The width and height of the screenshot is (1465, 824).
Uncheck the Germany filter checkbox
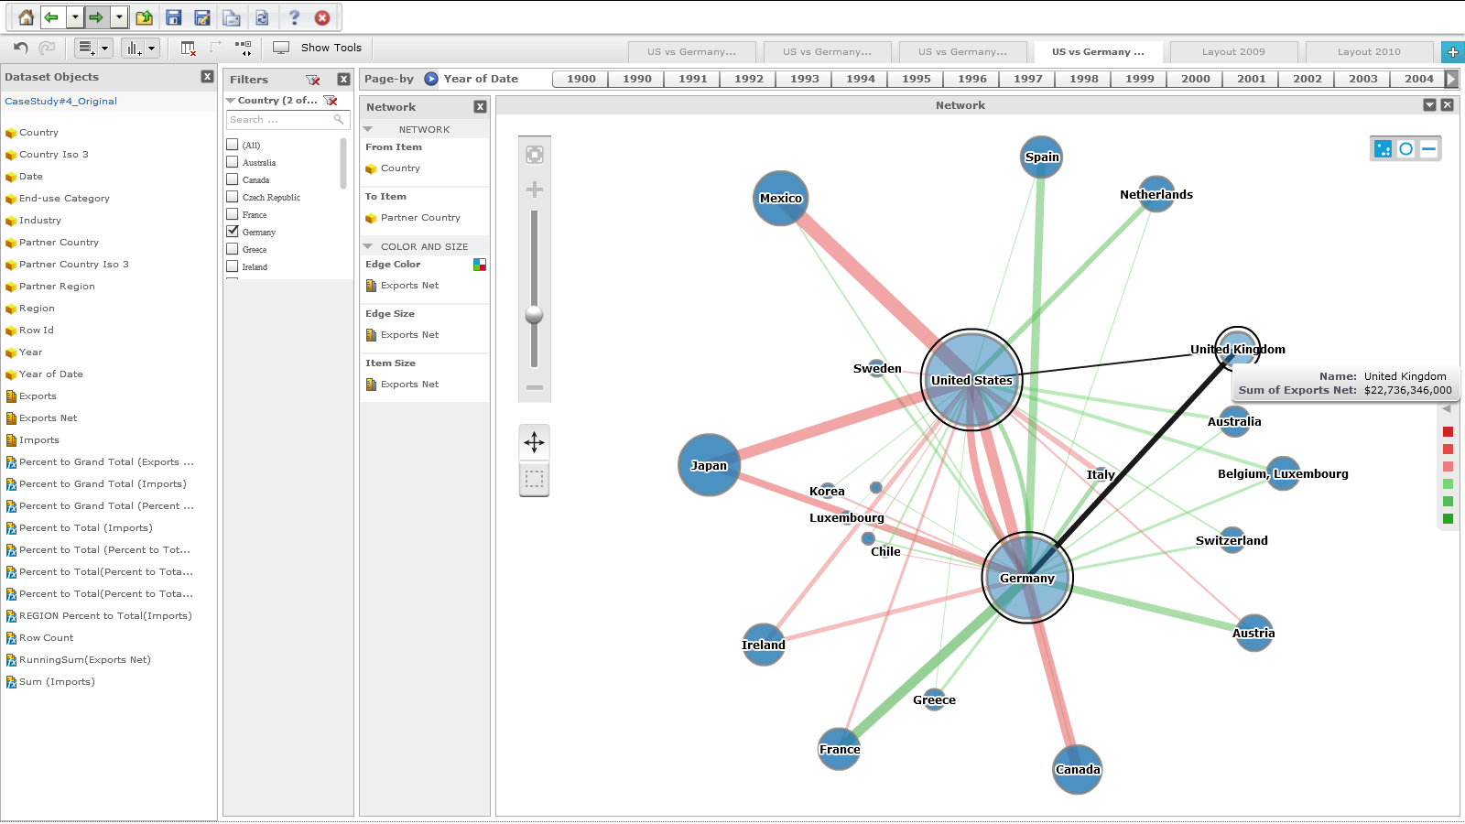click(x=233, y=232)
